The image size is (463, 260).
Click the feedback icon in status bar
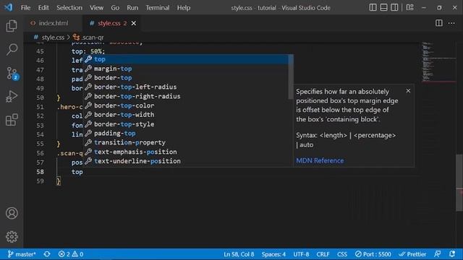(438, 254)
